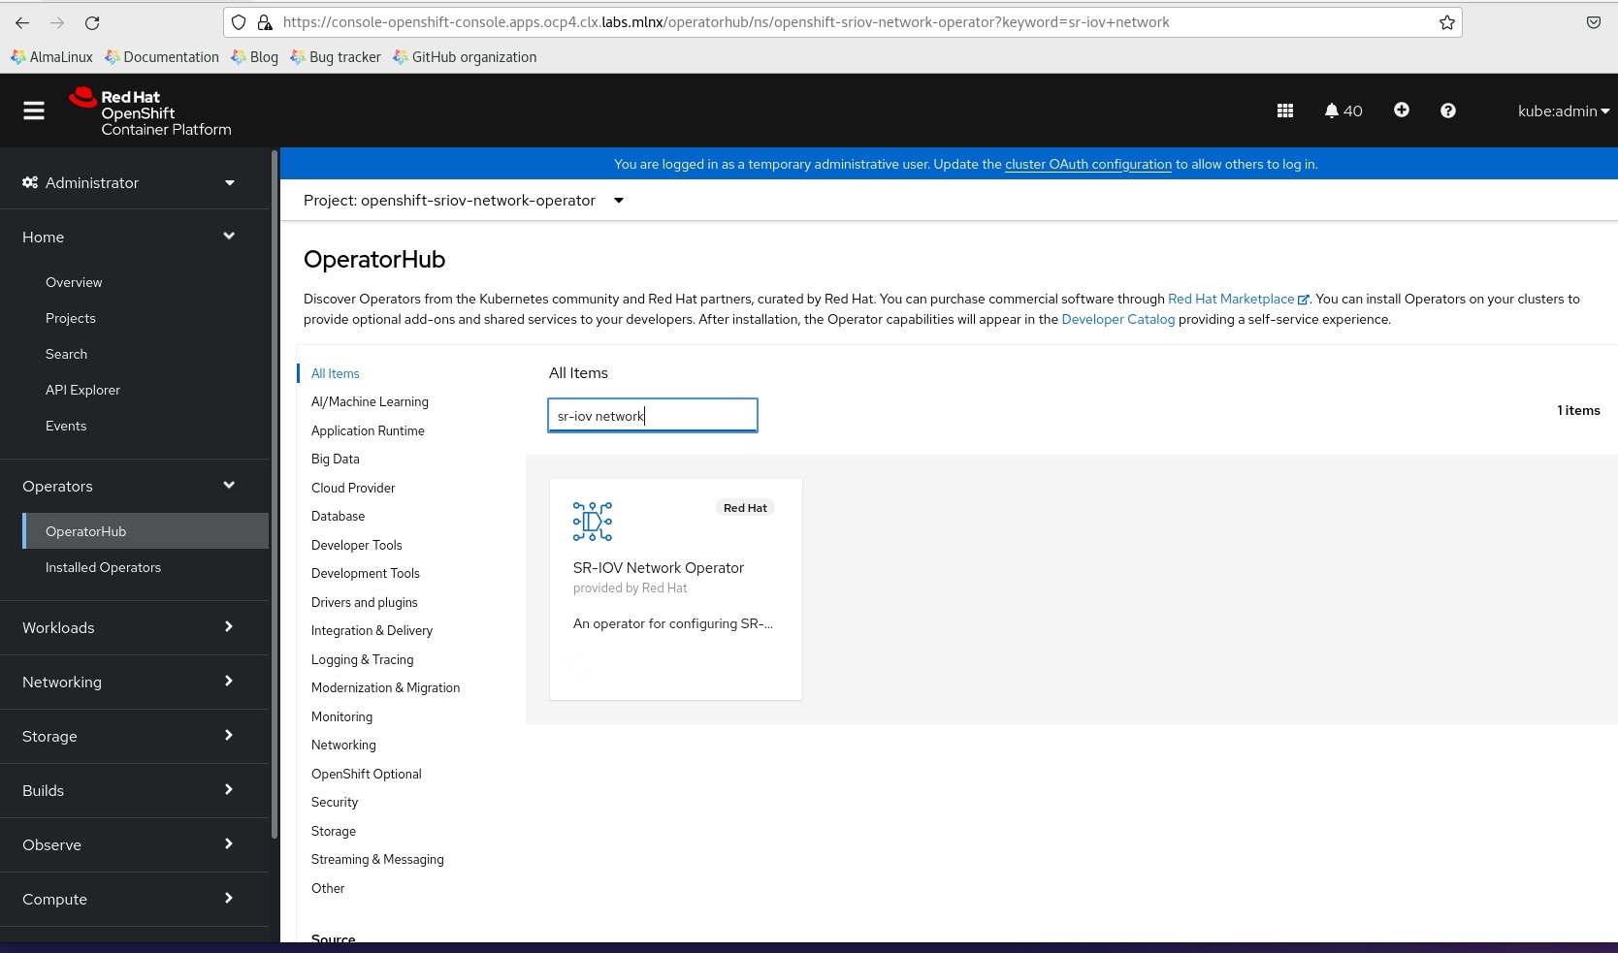Open the AlmaLinux bookmark
This screenshot has width=1618, height=953.
[x=51, y=57]
